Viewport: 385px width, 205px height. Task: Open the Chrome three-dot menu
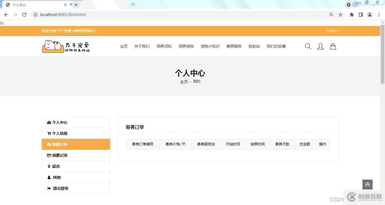click(x=379, y=15)
